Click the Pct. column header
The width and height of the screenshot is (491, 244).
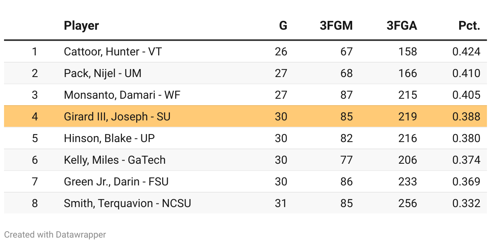pos(469,26)
